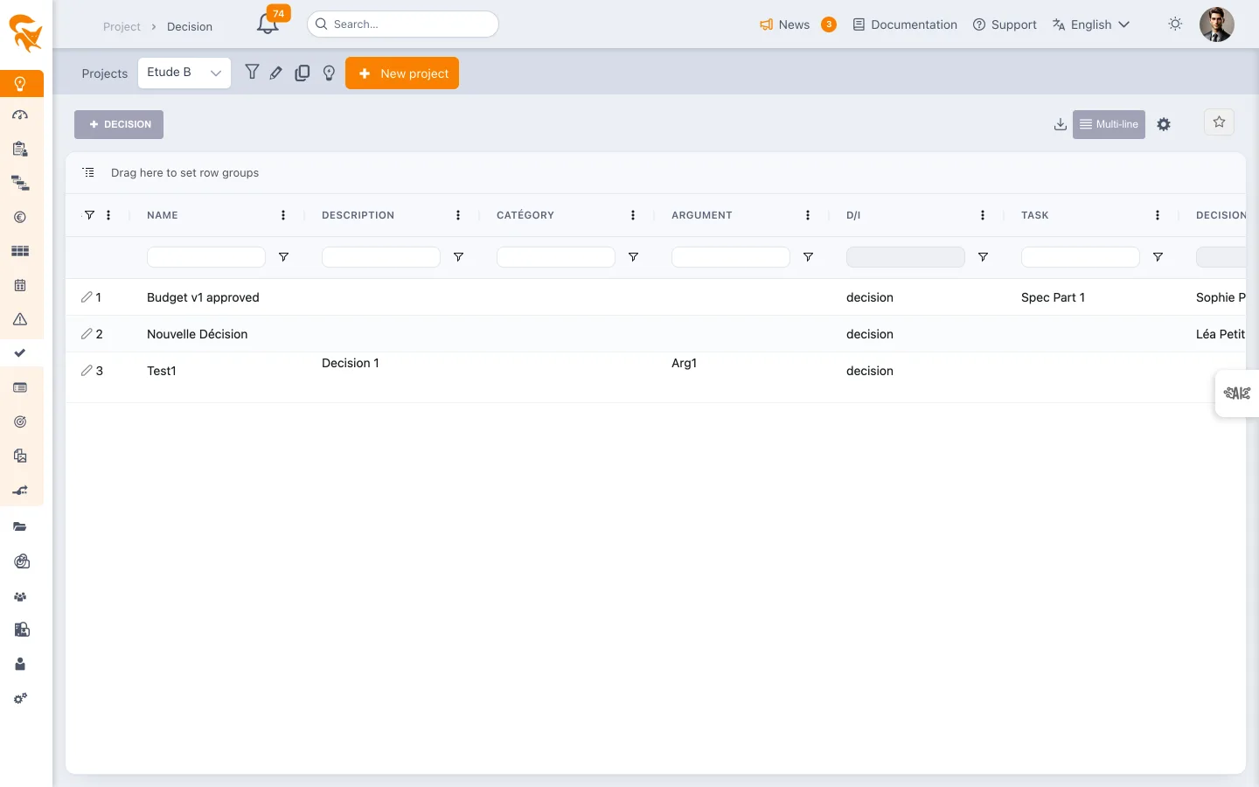Open the Argument column menu
The width and height of the screenshot is (1259, 787).
click(808, 215)
